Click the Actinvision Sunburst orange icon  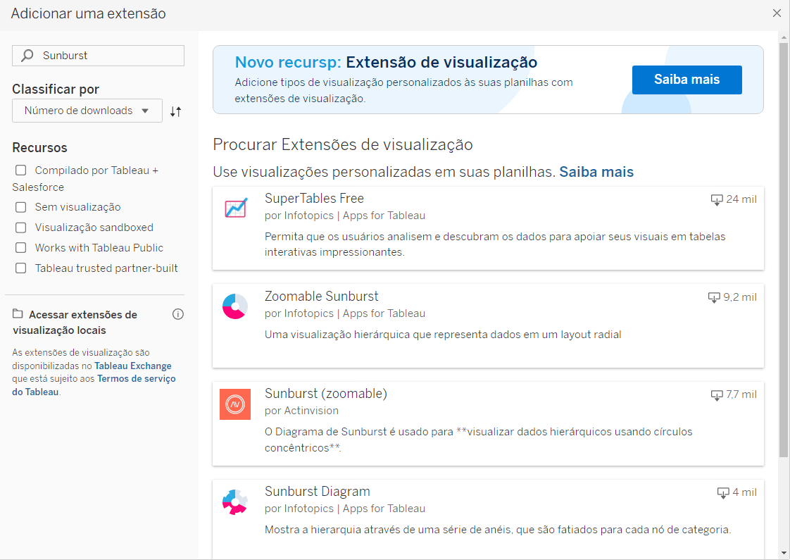(x=235, y=404)
